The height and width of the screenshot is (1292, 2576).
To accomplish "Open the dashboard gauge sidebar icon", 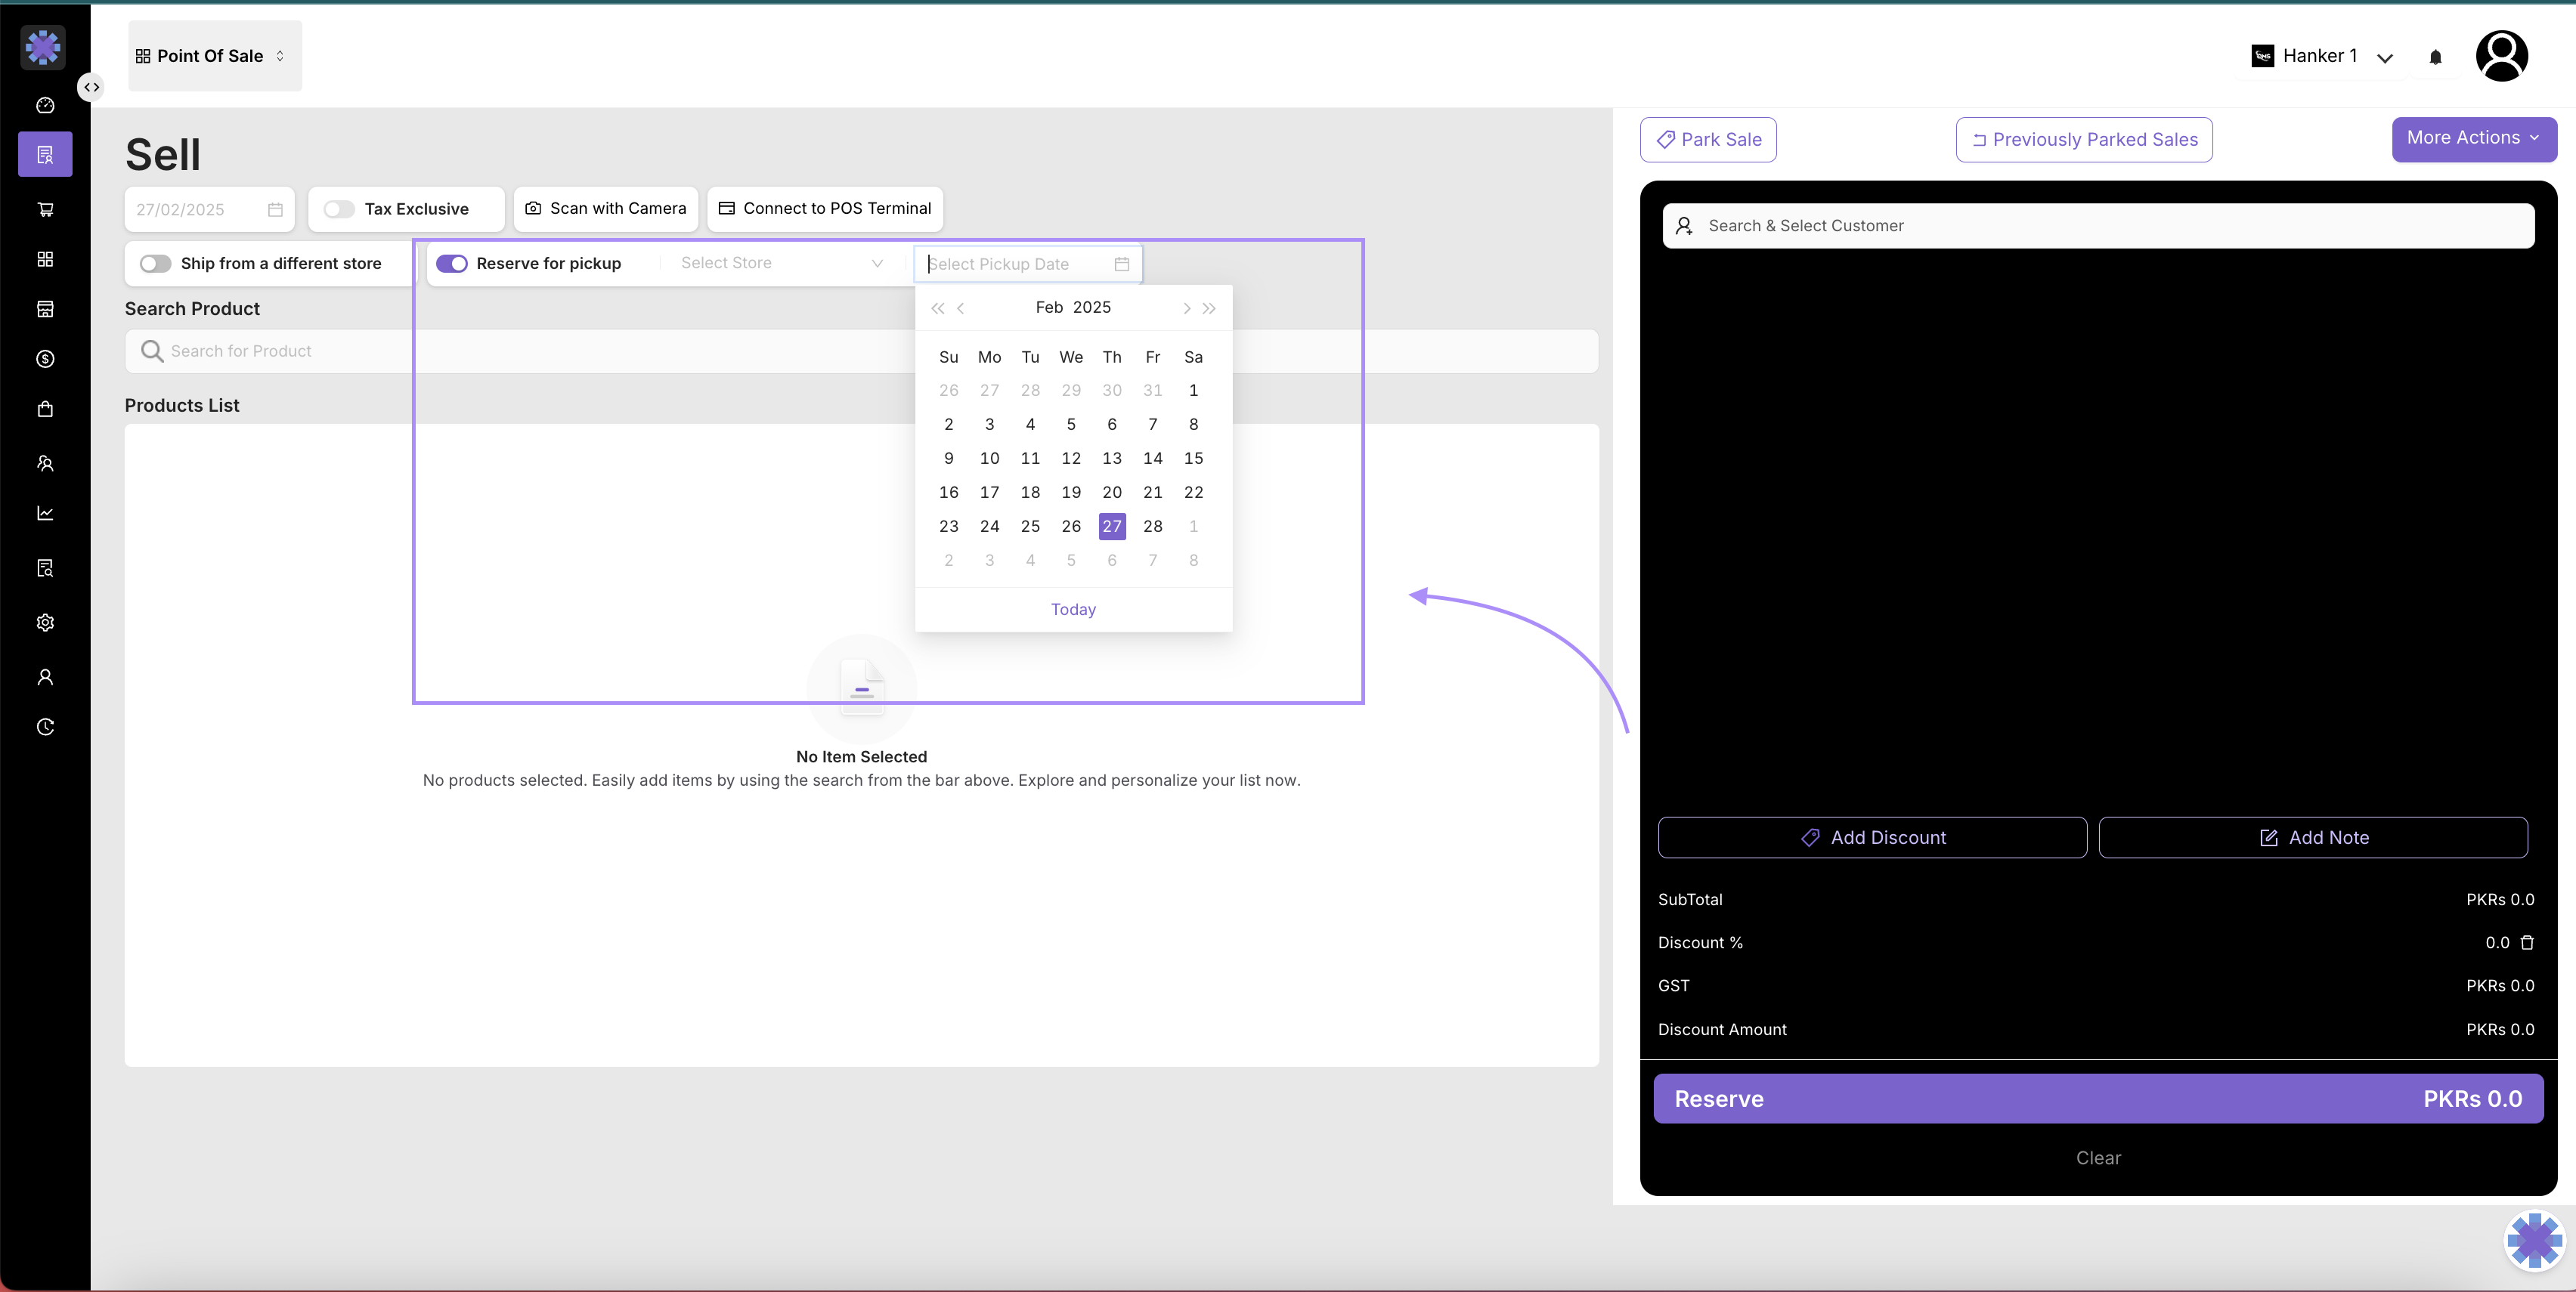I will tap(45, 105).
